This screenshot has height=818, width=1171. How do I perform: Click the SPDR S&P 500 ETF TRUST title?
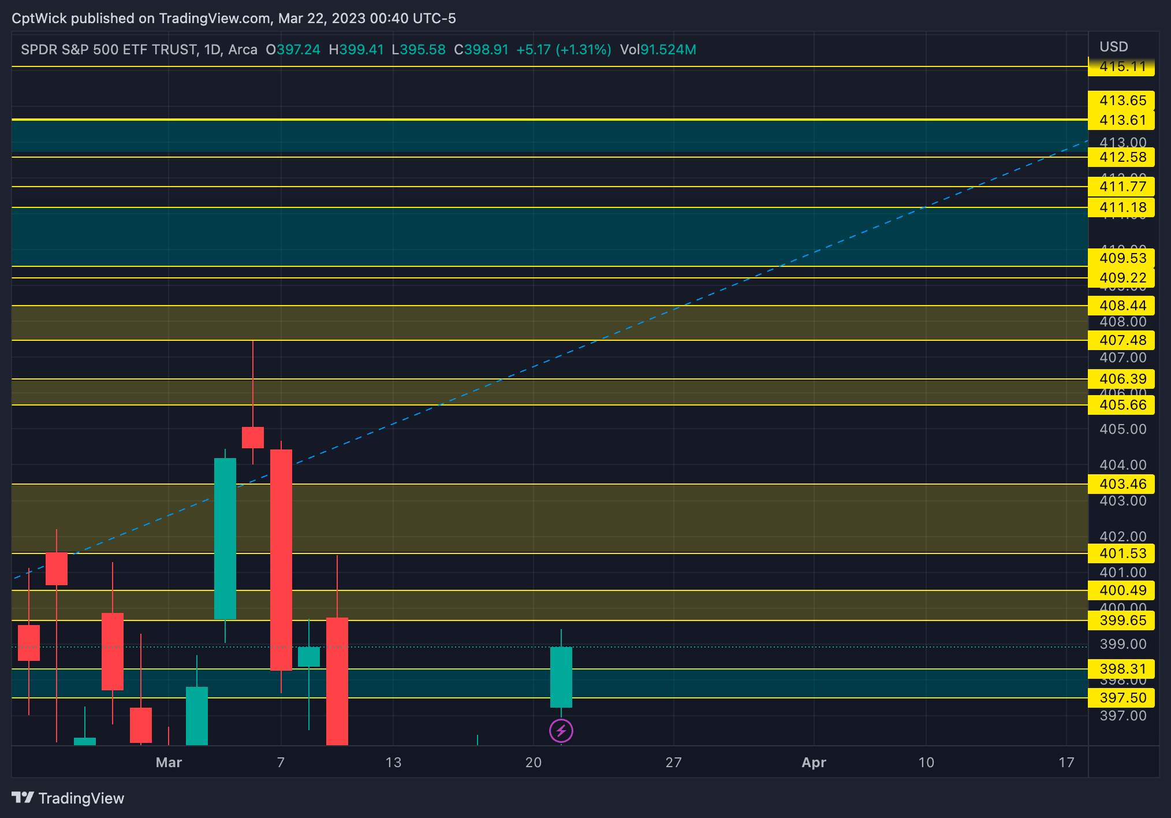point(109,50)
